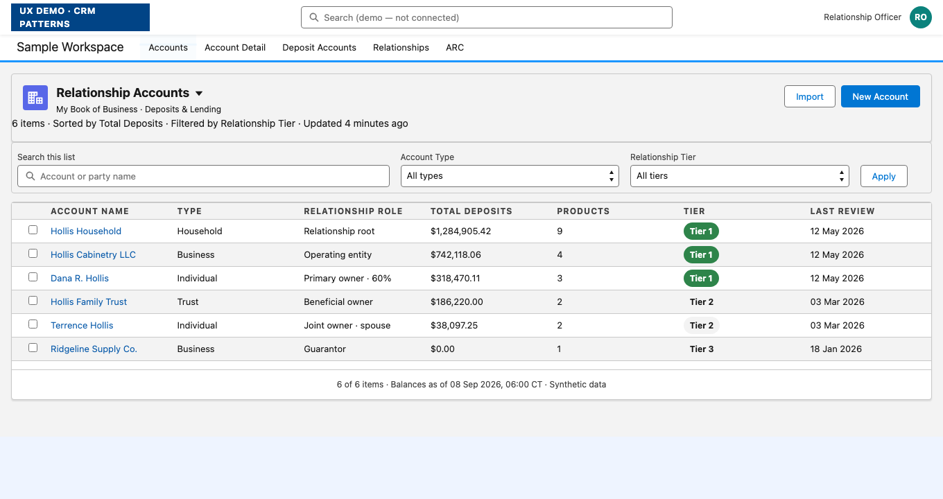Click the Last Review column header
943x499 pixels.
pyautogui.click(x=842, y=211)
